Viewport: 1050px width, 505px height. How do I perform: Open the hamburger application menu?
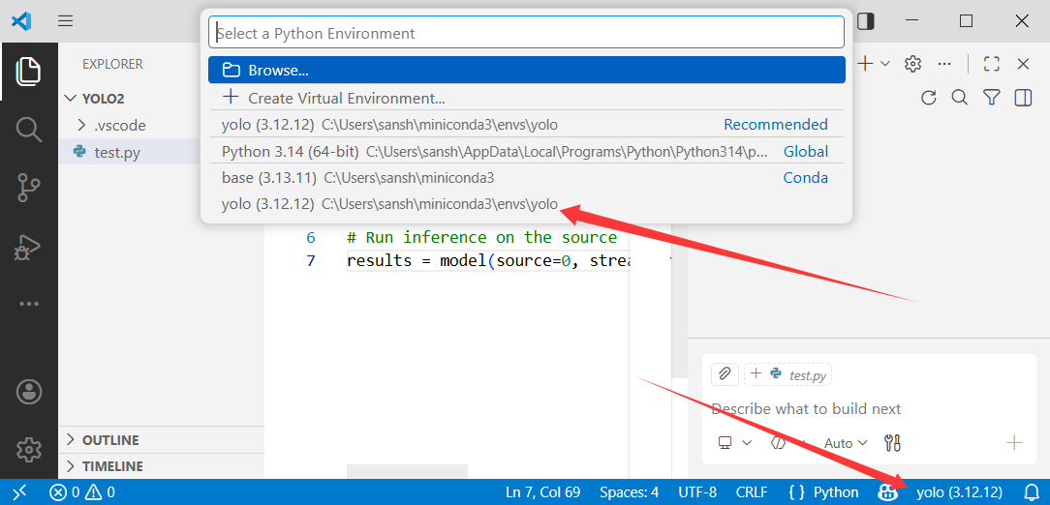pyautogui.click(x=65, y=20)
